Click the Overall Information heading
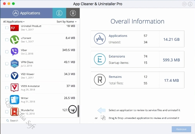 click(x=138, y=21)
